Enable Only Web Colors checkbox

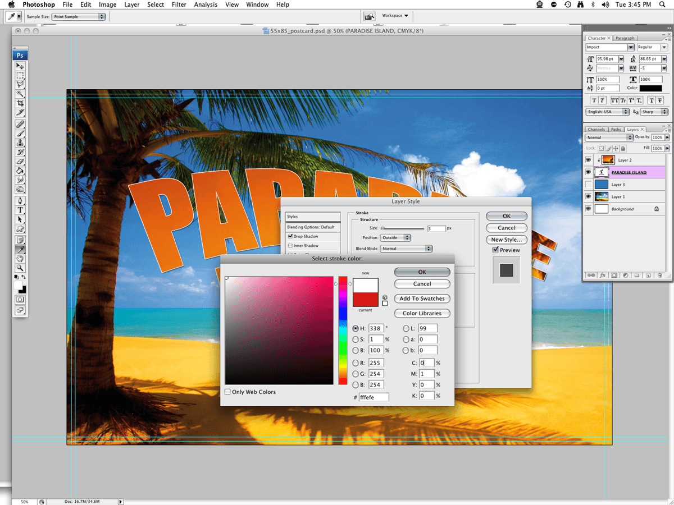click(227, 392)
